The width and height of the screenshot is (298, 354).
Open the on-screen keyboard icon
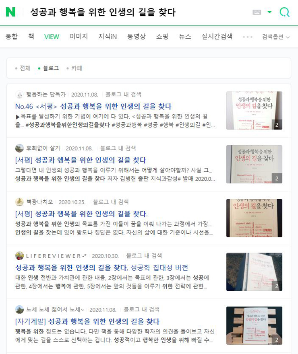click(x=257, y=12)
